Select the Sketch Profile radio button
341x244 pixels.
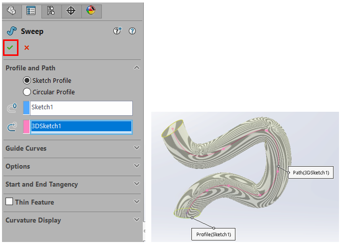pyautogui.click(x=27, y=80)
